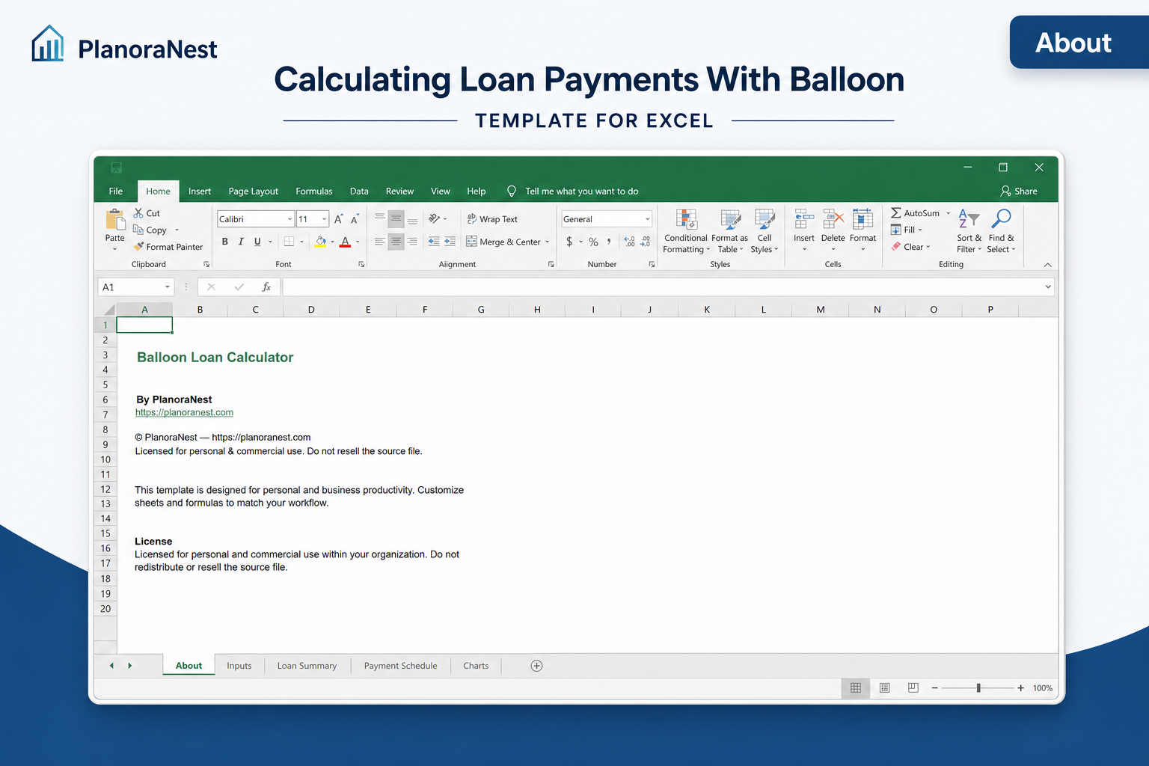This screenshot has height=766, width=1149.
Task: Open Format as Table gallery
Action: (729, 231)
